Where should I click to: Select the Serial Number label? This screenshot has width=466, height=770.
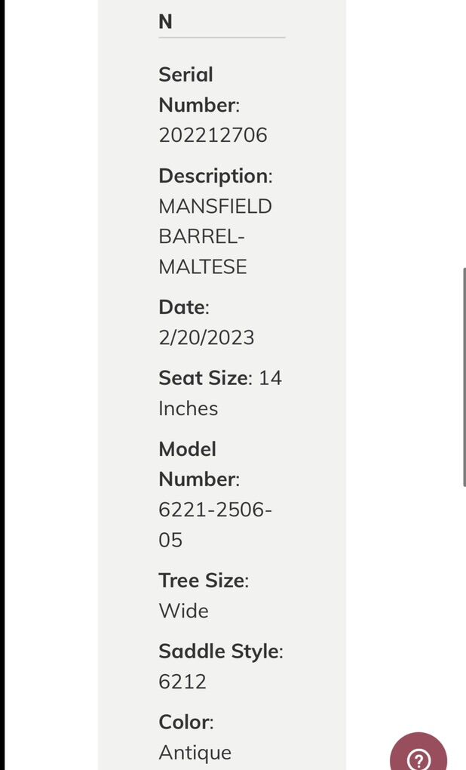(x=198, y=89)
